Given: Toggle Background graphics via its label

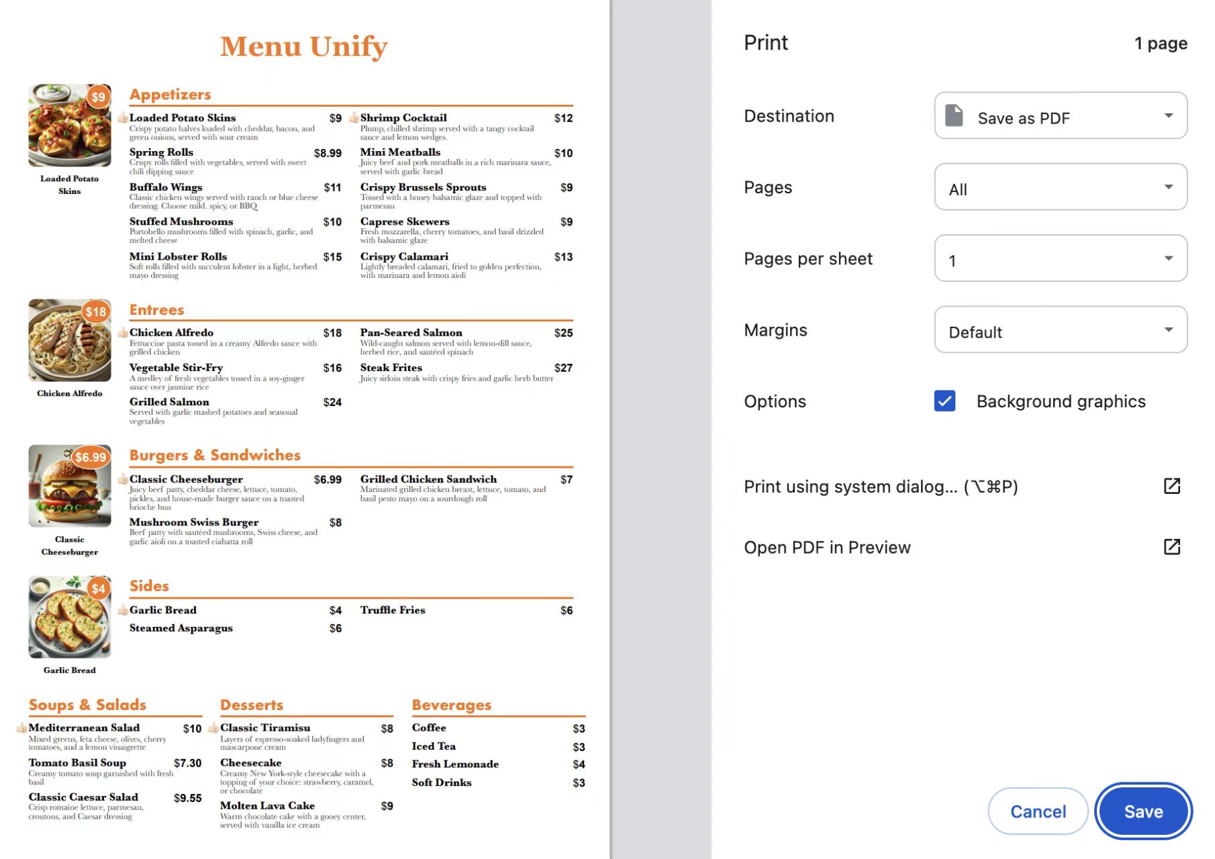Looking at the screenshot, I should coord(1061,401).
